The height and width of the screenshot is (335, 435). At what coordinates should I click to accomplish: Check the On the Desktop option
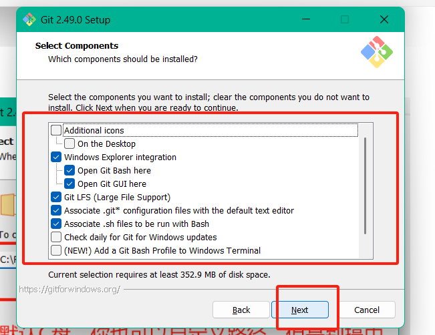click(69, 143)
